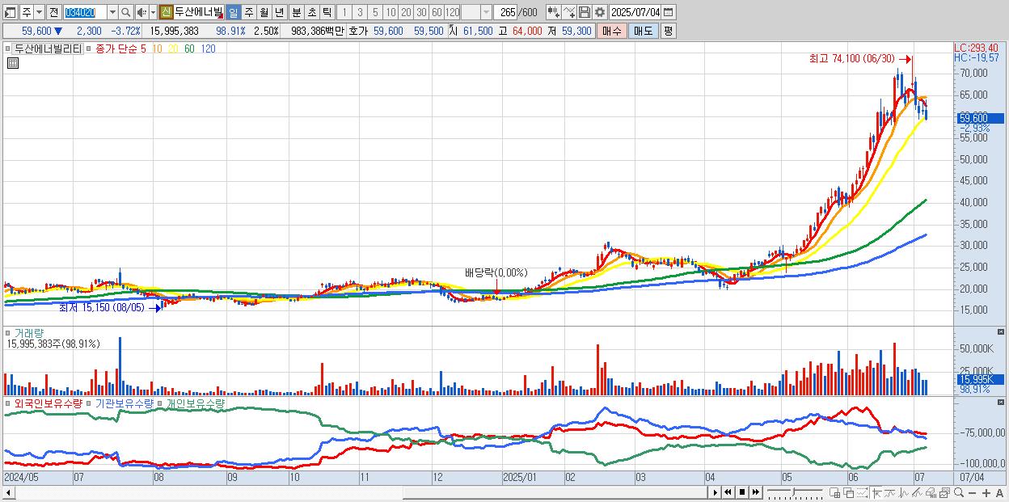1009x502 pixels.
Task: Click the 평 button
Action: tap(668, 31)
